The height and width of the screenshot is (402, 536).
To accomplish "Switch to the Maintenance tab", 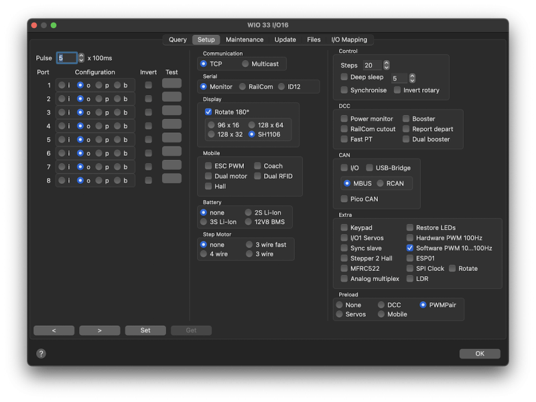I will (x=245, y=39).
